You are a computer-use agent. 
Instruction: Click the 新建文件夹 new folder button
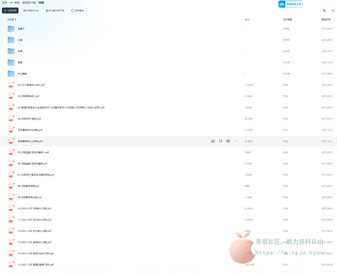pyautogui.click(x=32, y=10)
